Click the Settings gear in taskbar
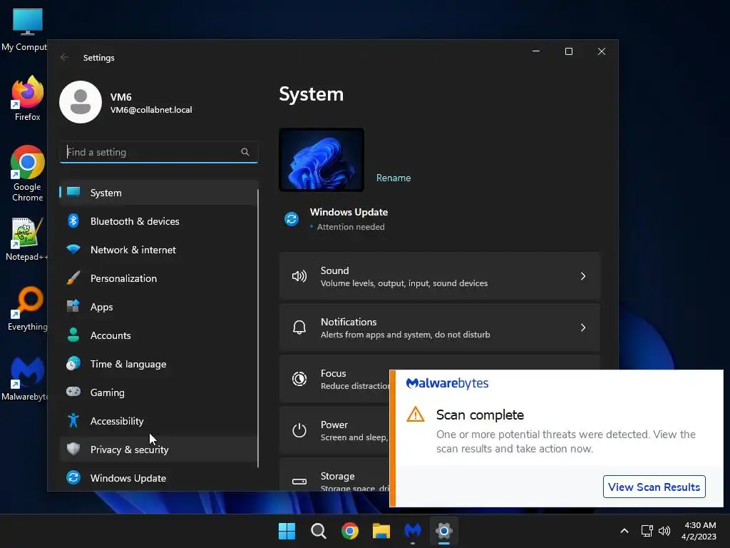The width and height of the screenshot is (730, 548). [x=443, y=531]
